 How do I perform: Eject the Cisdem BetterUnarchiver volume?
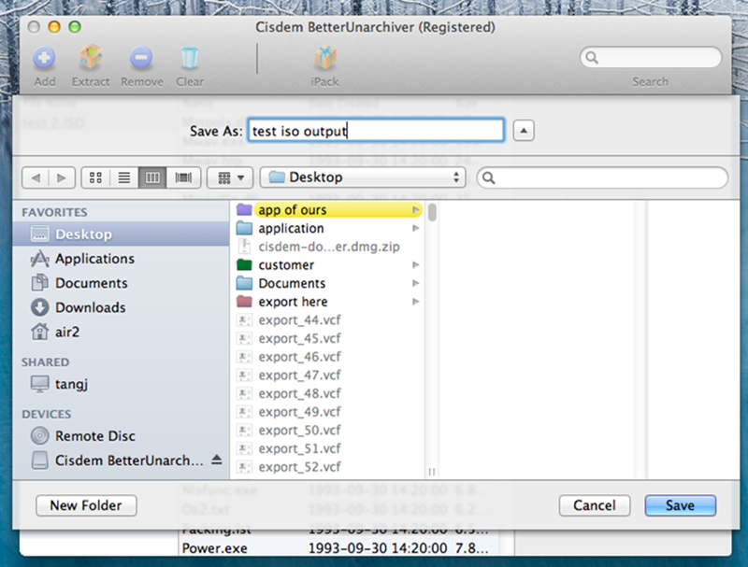[x=217, y=460]
